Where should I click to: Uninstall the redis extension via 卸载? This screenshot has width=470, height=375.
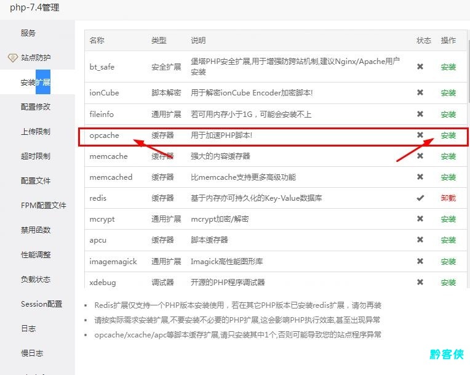pos(448,198)
